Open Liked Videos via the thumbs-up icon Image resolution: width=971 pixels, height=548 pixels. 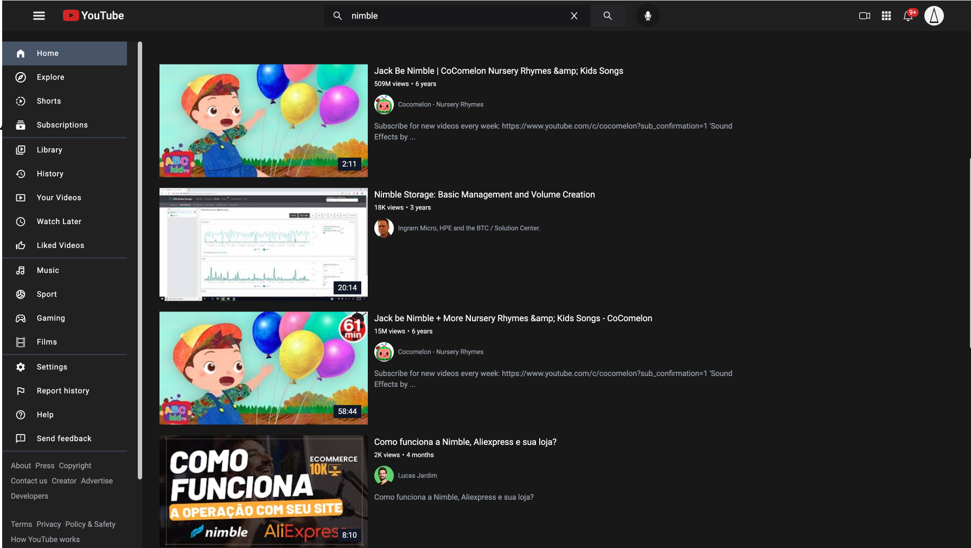tap(20, 245)
